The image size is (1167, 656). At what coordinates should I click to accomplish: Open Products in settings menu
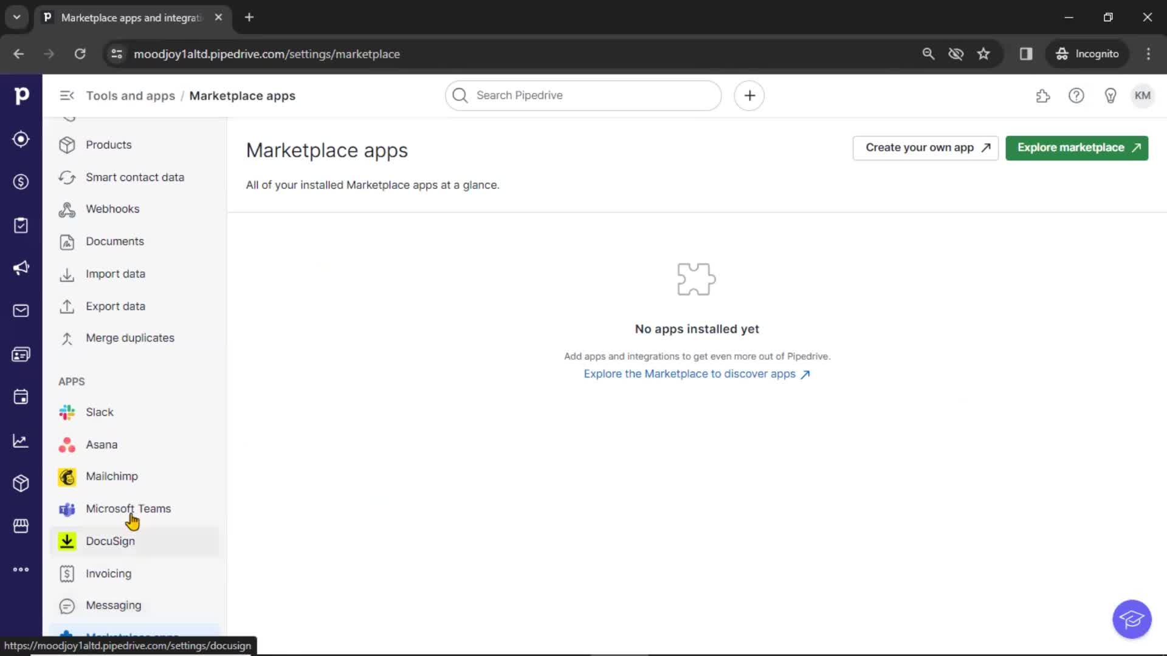pos(134,145)
